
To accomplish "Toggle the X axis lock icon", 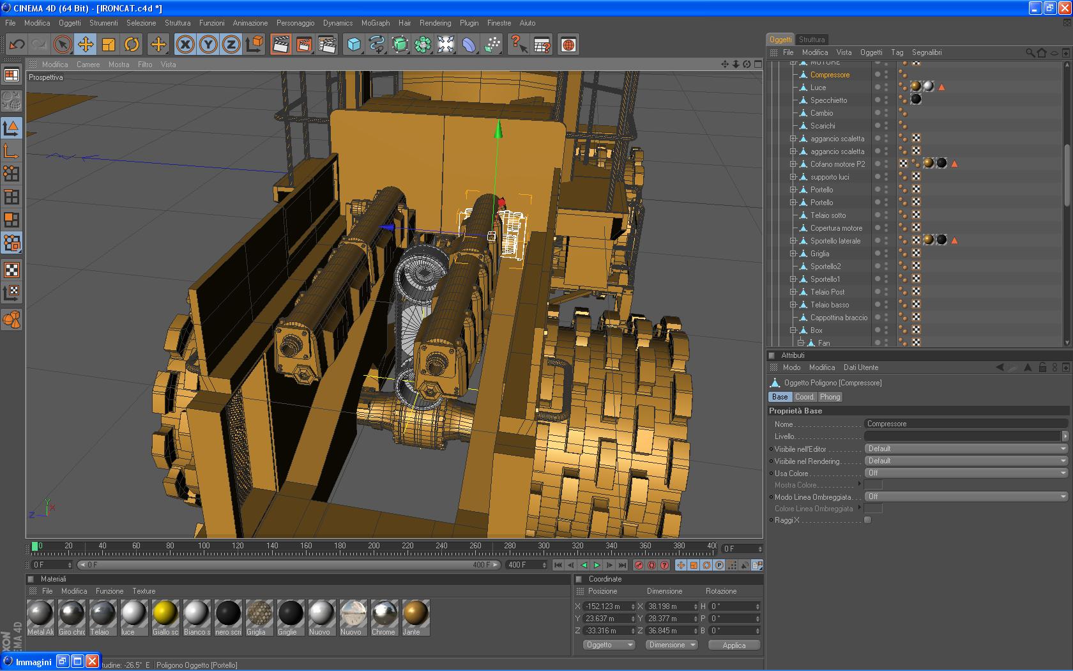I will 185,44.
